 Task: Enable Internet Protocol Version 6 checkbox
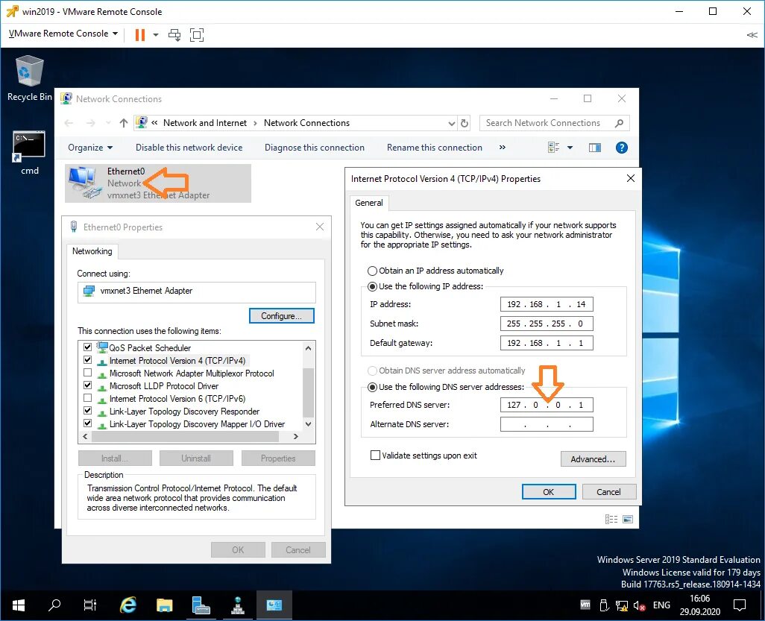tap(88, 398)
